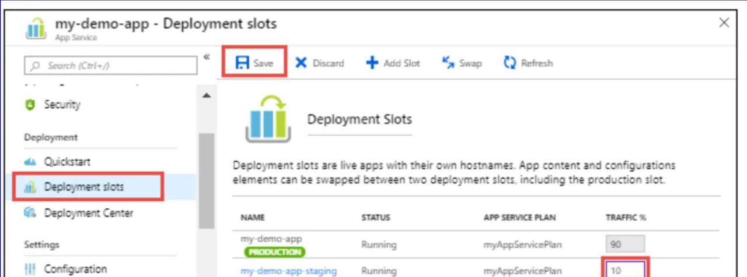Click production traffic percent field showing 90
747x277 pixels.
625,244
